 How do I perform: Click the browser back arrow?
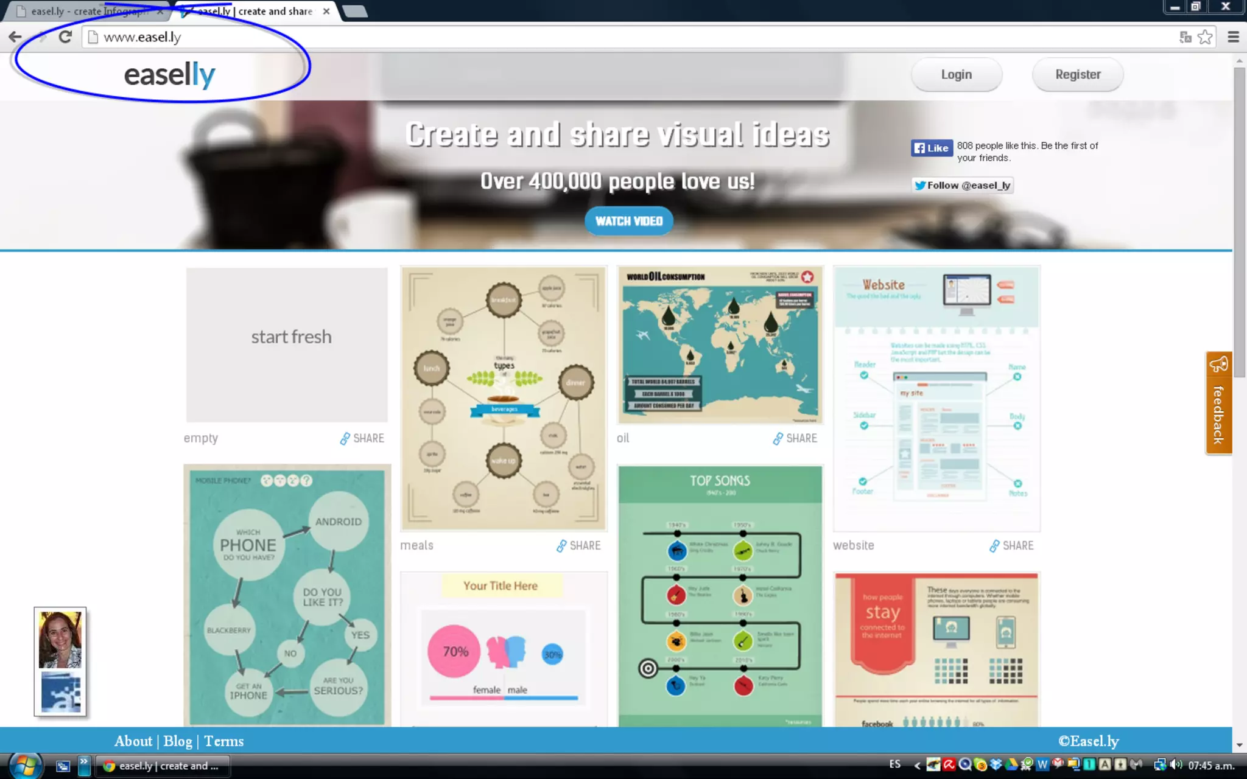coord(15,37)
